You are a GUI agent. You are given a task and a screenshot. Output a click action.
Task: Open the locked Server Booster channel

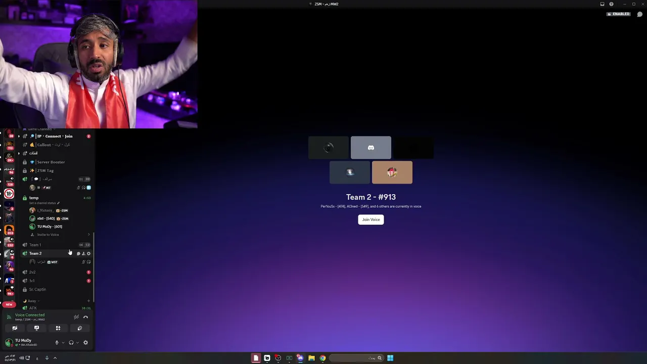coord(56,162)
